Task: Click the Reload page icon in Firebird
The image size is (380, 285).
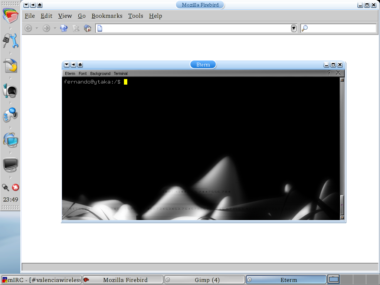Action: (64, 28)
